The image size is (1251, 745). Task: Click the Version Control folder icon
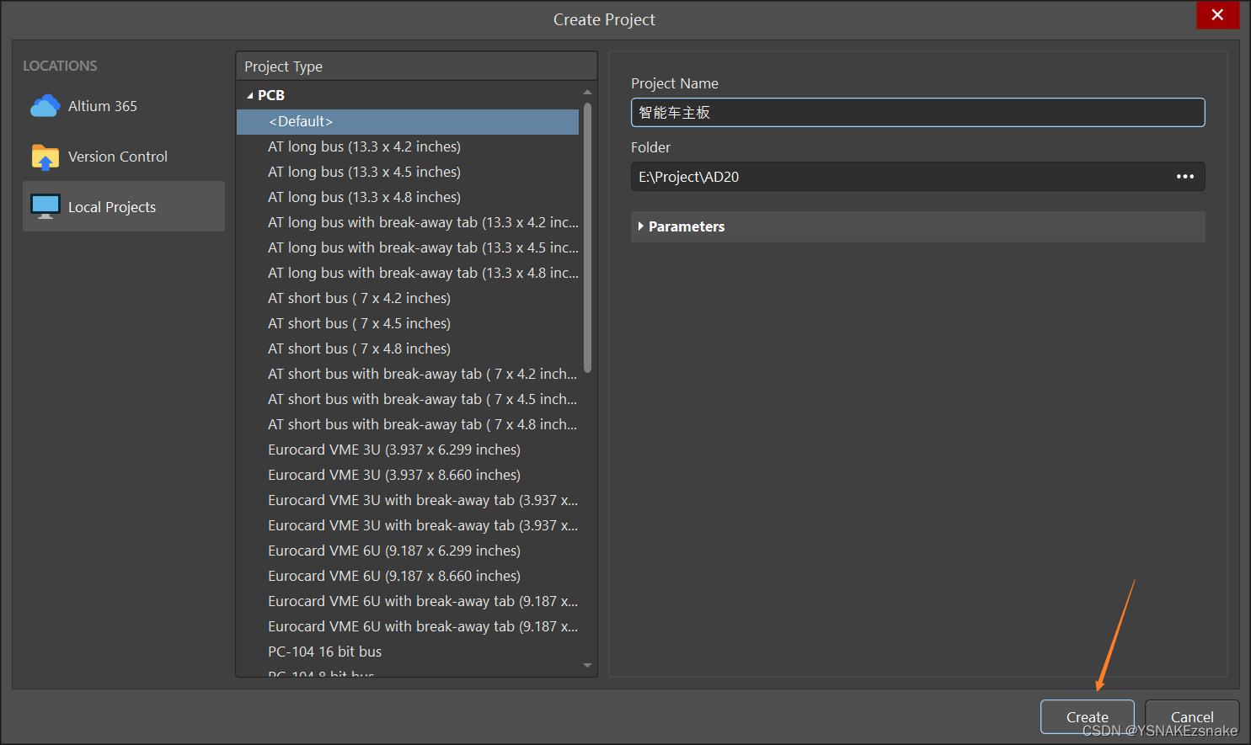[x=45, y=157]
